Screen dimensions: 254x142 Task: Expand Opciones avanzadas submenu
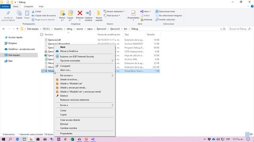85,61
